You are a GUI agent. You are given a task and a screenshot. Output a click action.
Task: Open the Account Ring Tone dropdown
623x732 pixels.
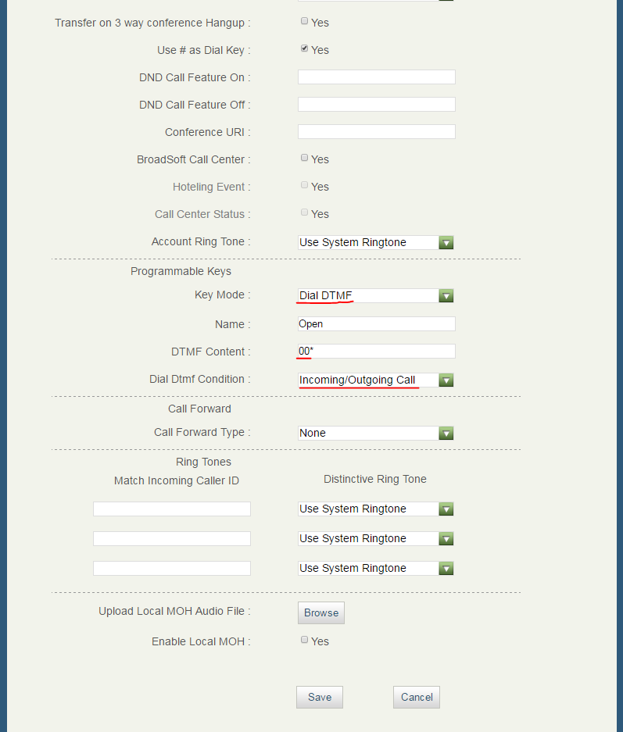(376, 242)
